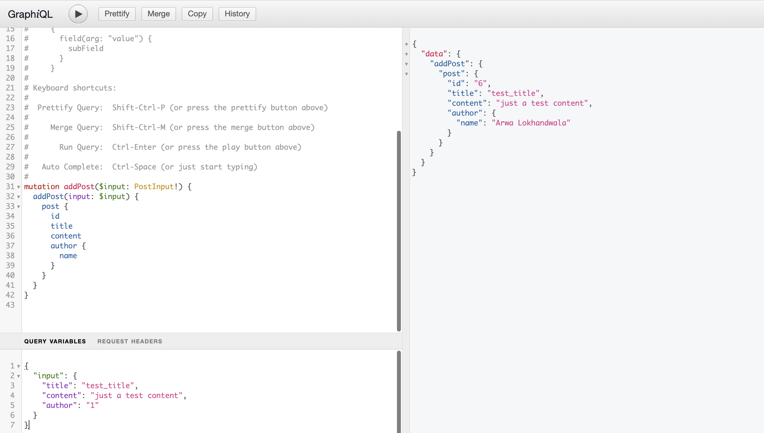Viewport: 764px width, 433px height.
Task: Fold the root brace in the variables editor
Action: click(x=18, y=366)
